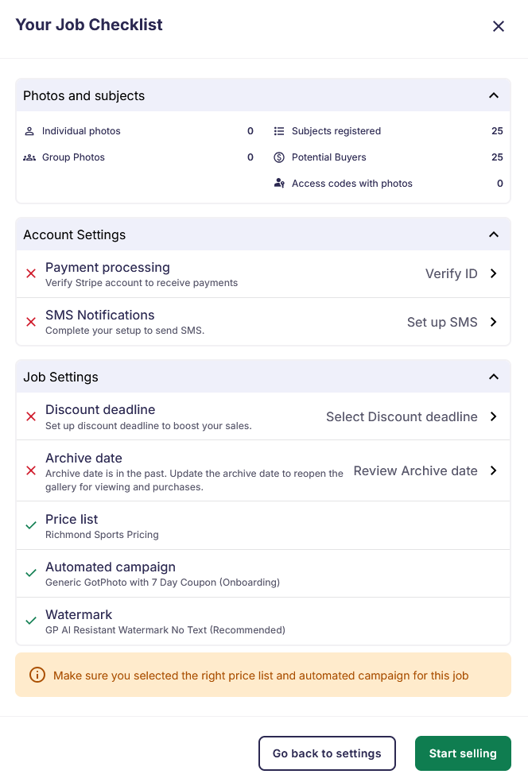528x778 pixels.
Task: Open Set up SMS notifications
Action: click(x=441, y=322)
